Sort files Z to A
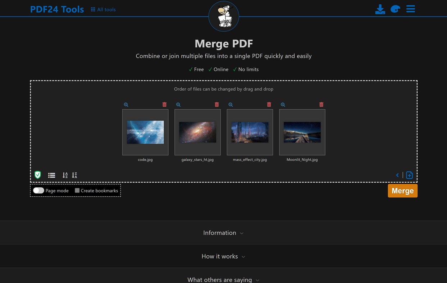The image size is (447, 283). 74,175
